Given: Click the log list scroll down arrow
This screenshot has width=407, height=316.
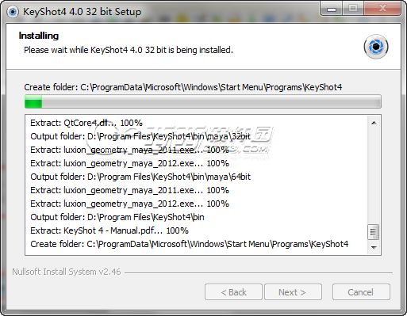Looking at the screenshot, I should pos(374,247).
